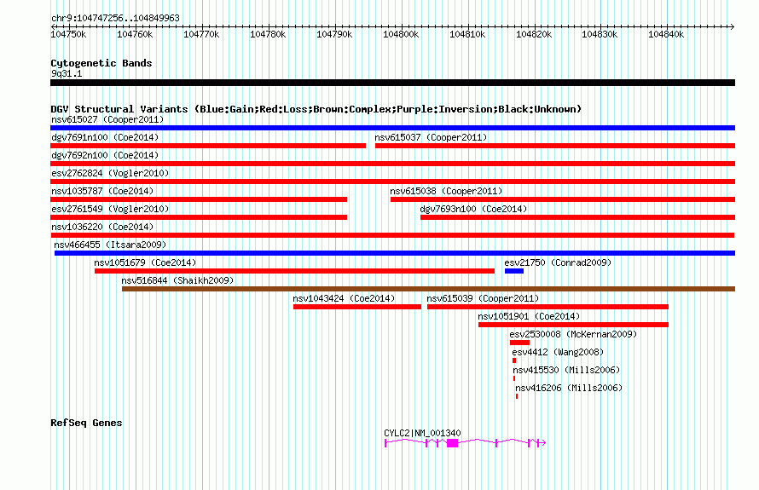Click the 104820k ruler tick label

click(534, 34)
